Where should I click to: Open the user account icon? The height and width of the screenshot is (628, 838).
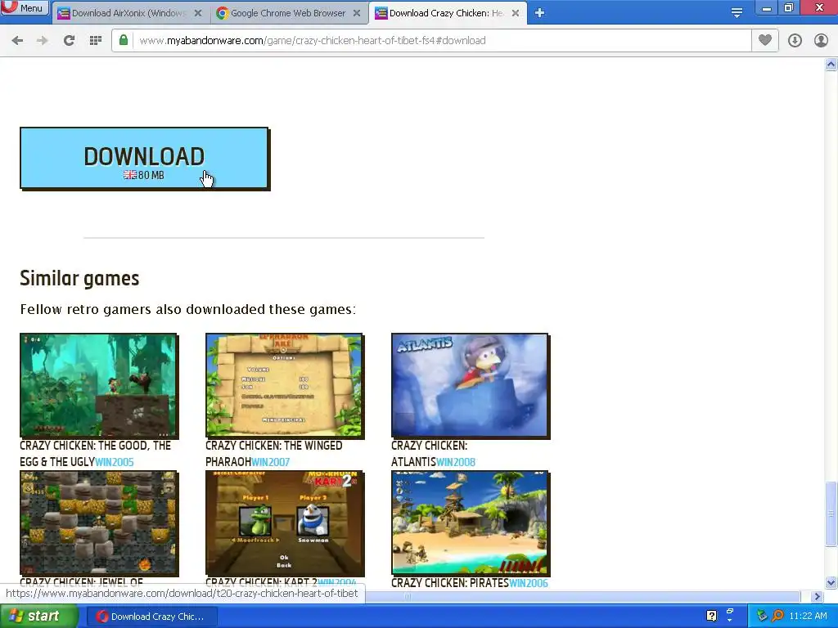click(821, 41)
